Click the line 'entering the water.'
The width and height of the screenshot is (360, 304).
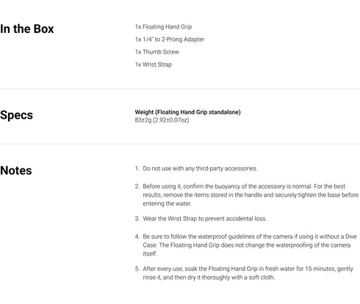[x=167, y=204]
